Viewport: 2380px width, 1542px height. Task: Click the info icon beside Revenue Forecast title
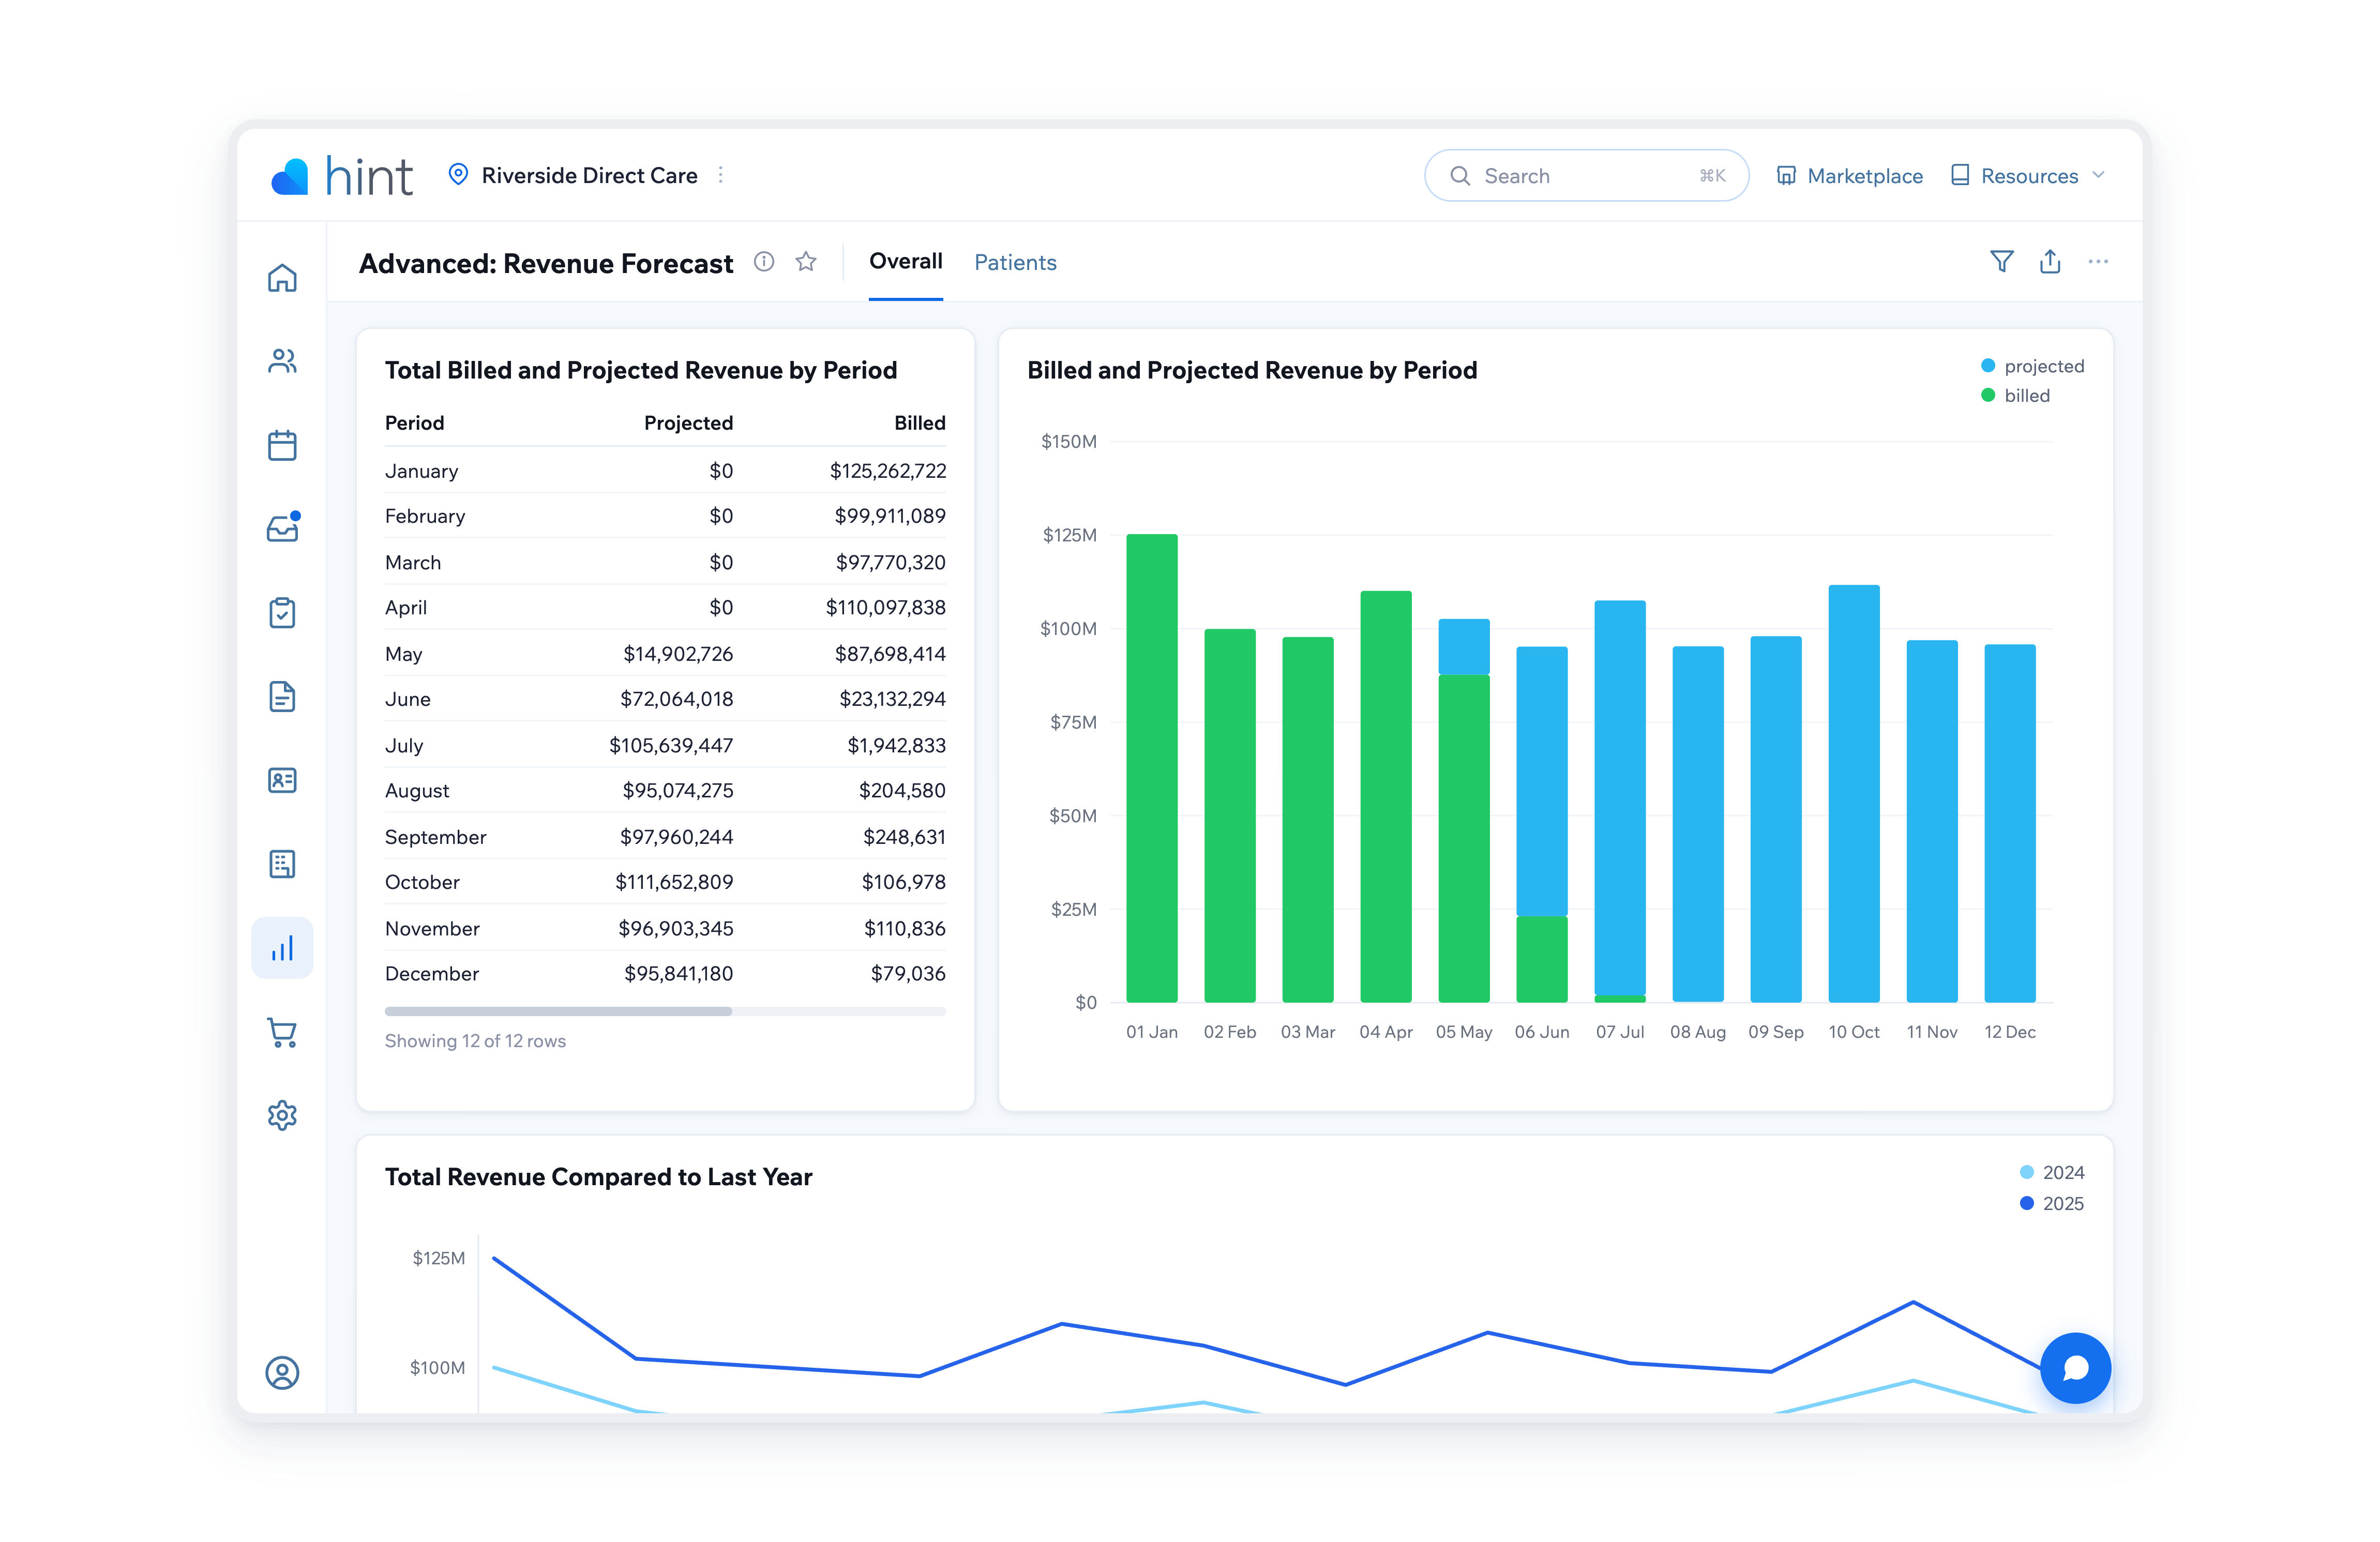pyautogui.click(x=764, y=262)
